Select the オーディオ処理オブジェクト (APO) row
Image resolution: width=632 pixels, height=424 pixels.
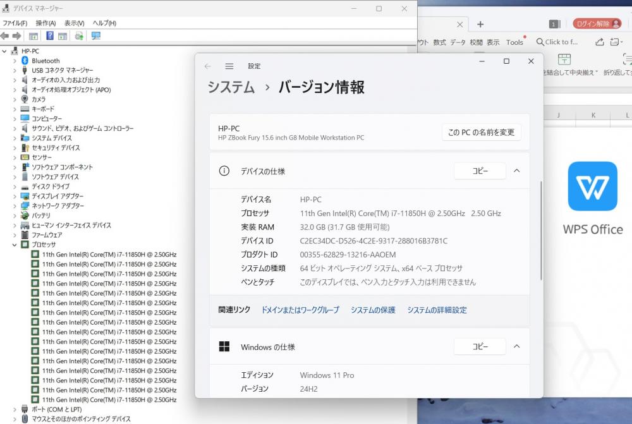point(71,90)
